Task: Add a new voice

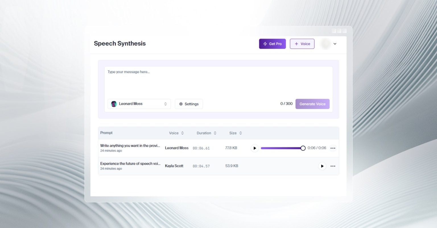Action: 302,44
